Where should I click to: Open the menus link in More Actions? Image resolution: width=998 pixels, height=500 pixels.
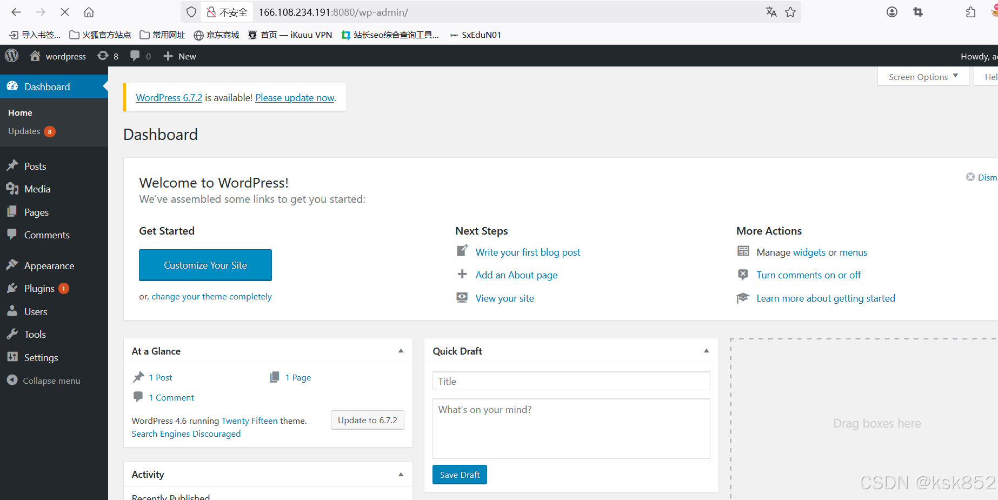tap(853, 252)
